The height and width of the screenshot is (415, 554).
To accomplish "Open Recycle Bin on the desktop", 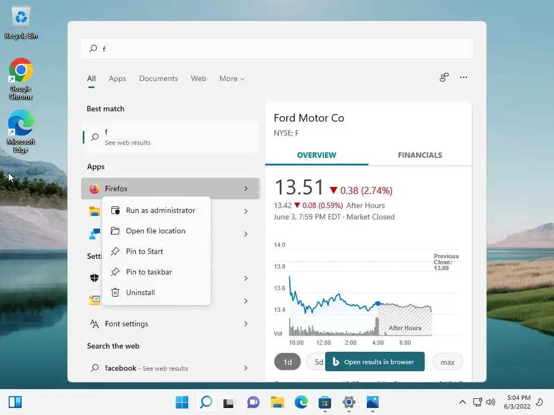I will [x=21, y=23].
